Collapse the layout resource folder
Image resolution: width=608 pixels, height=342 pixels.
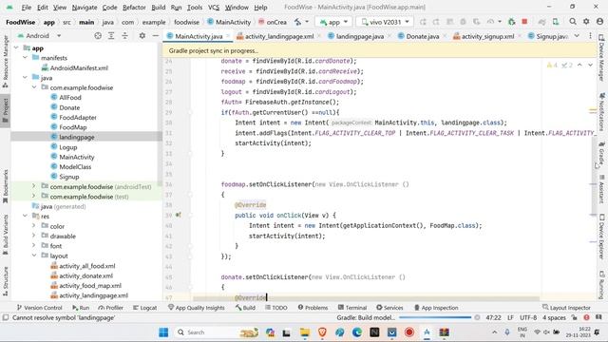tap(34, 256)
